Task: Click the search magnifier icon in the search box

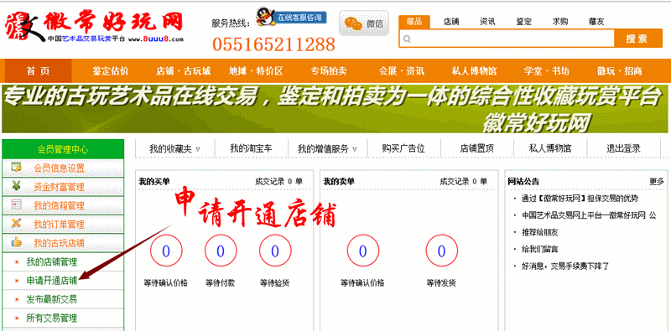Action: pos(407,39)
